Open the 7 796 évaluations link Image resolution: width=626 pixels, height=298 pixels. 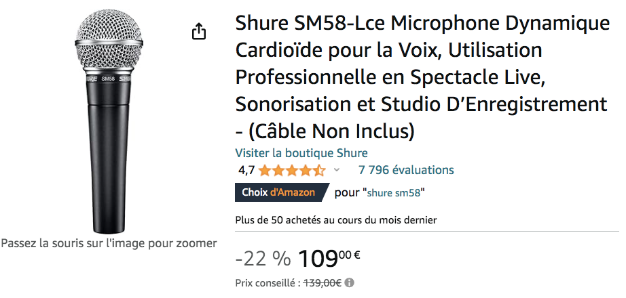(x=406, y=170)
